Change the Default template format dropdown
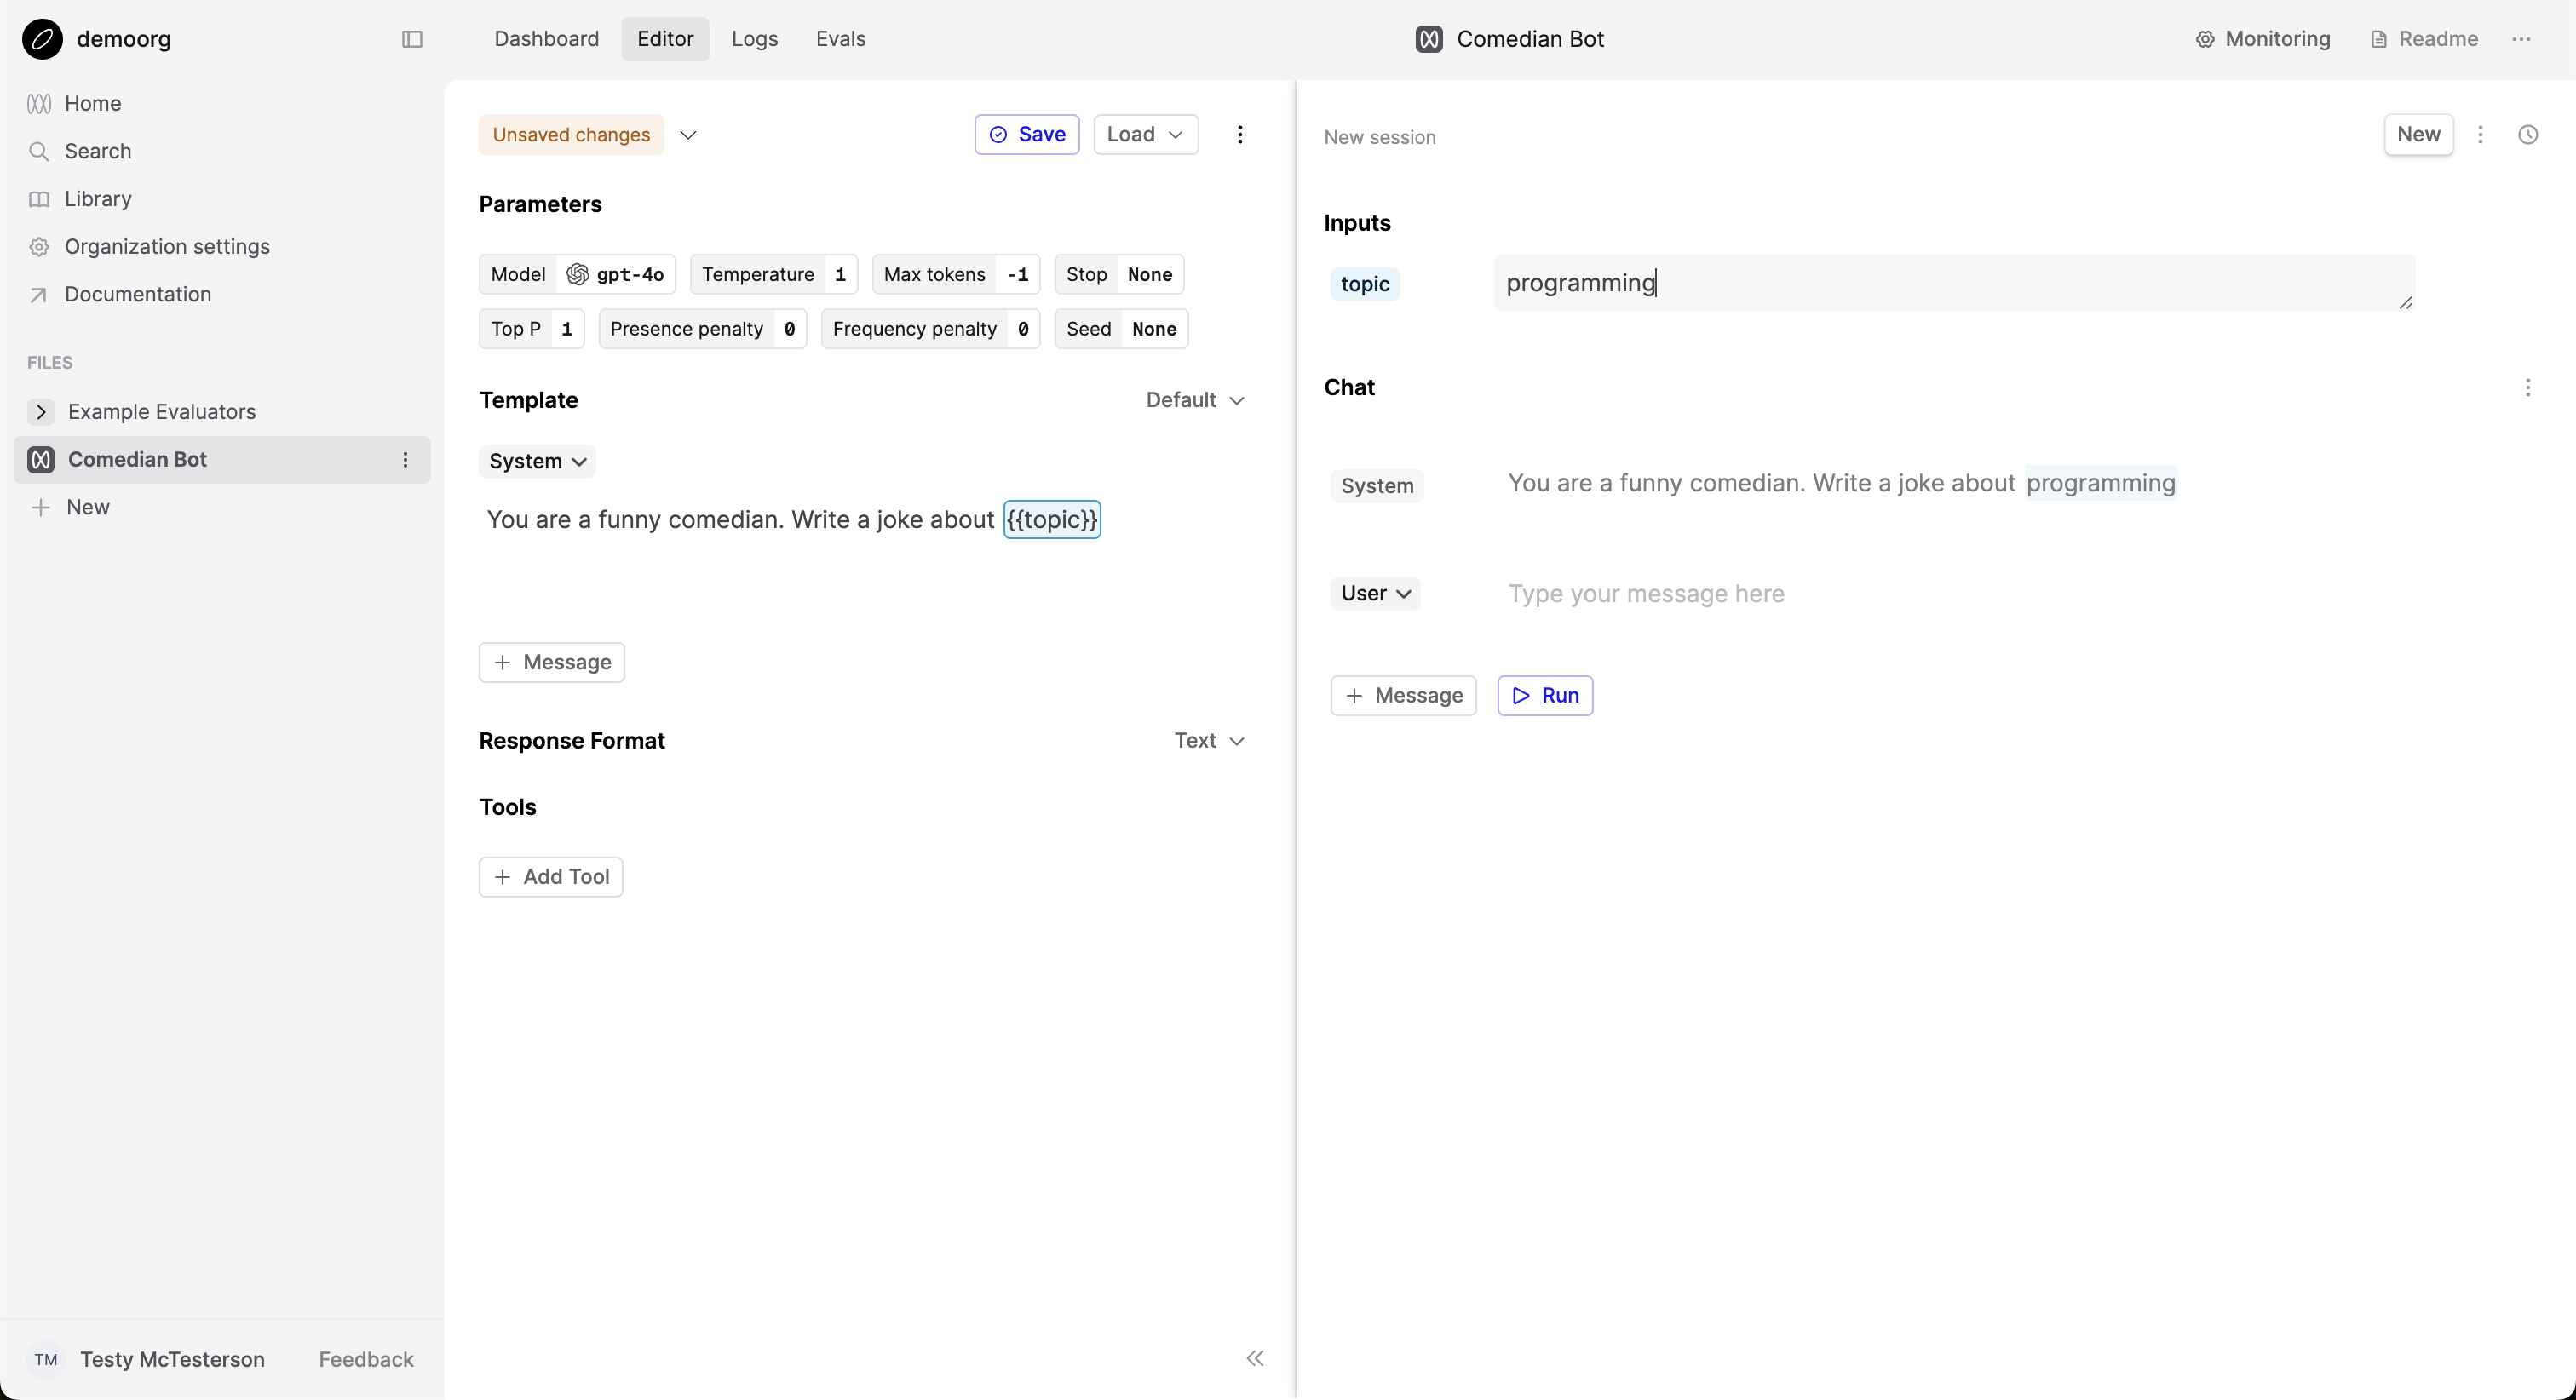The height and width of the screenshot is (1400, 2576). pyautogui.click(x=1194, y=399)
